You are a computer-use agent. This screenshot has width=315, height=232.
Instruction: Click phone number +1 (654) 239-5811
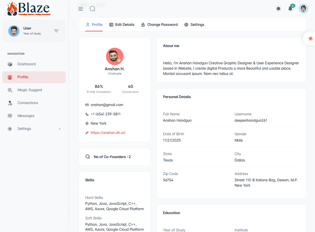point(106,114)
